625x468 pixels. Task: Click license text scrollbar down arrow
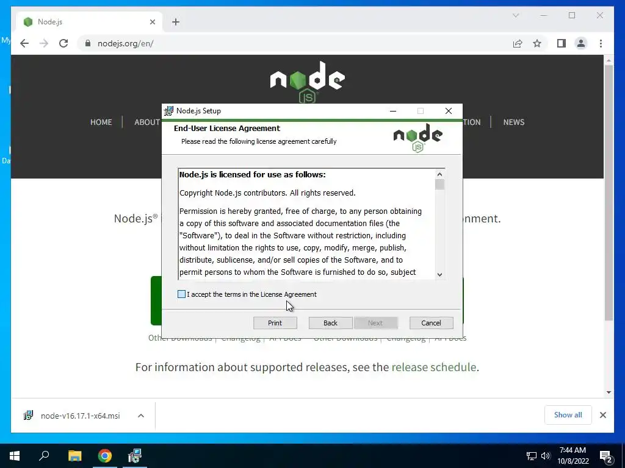[439, 274]
